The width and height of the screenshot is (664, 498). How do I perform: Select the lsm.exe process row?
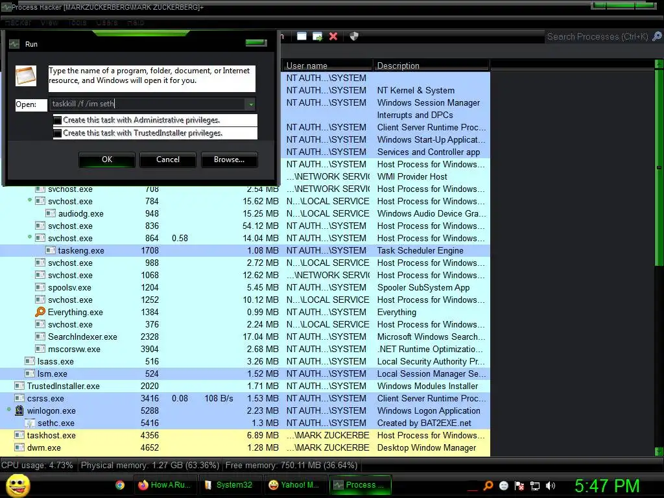point(245,373)
